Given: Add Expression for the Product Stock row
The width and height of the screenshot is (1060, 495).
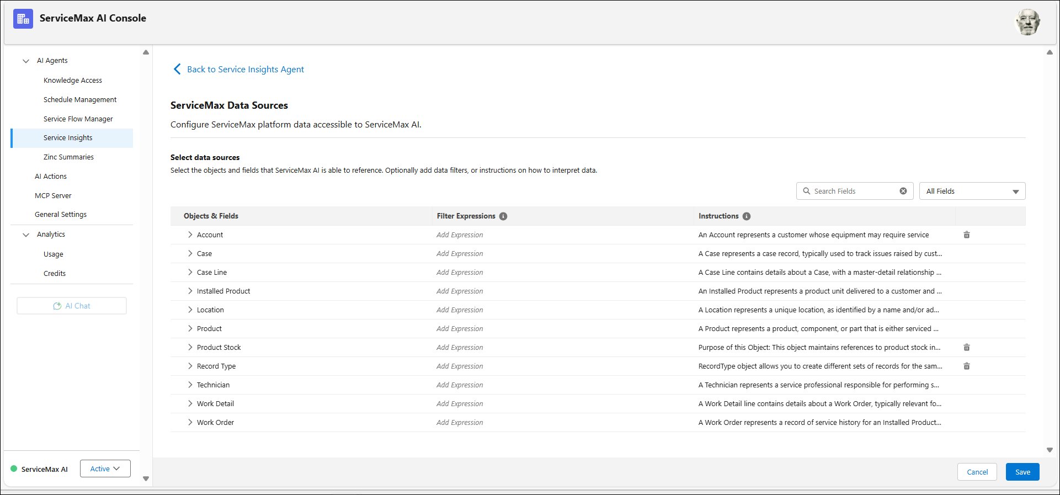Looking at the screenshot, I should 460,348.
